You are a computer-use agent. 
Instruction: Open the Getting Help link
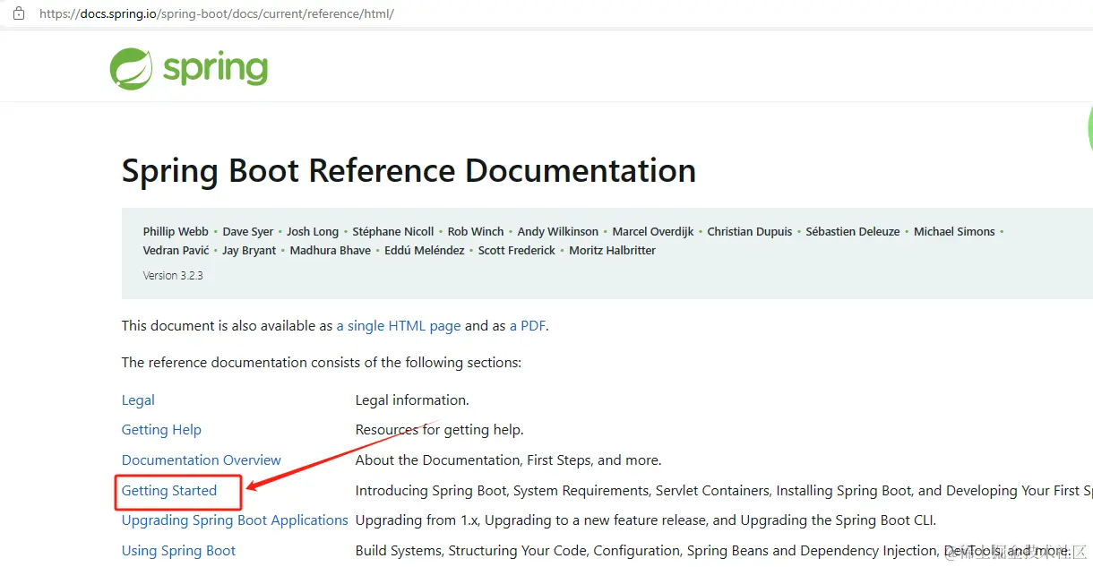[x=161, y=430]
